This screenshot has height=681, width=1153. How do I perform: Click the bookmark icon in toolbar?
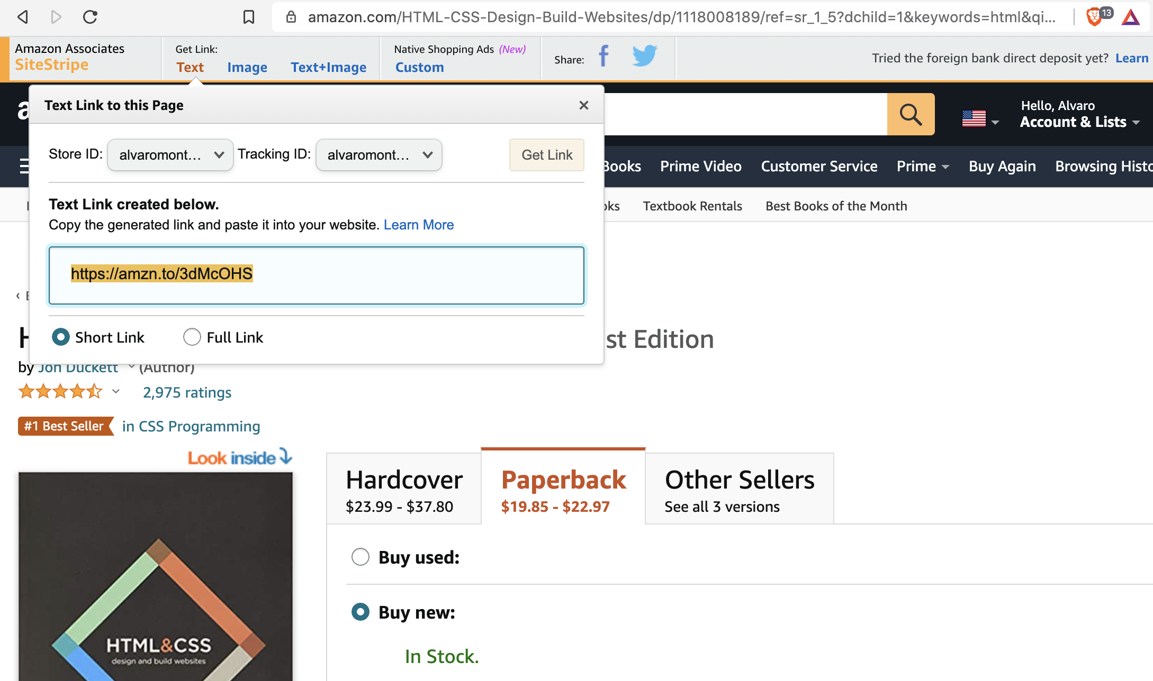(248, 17)
